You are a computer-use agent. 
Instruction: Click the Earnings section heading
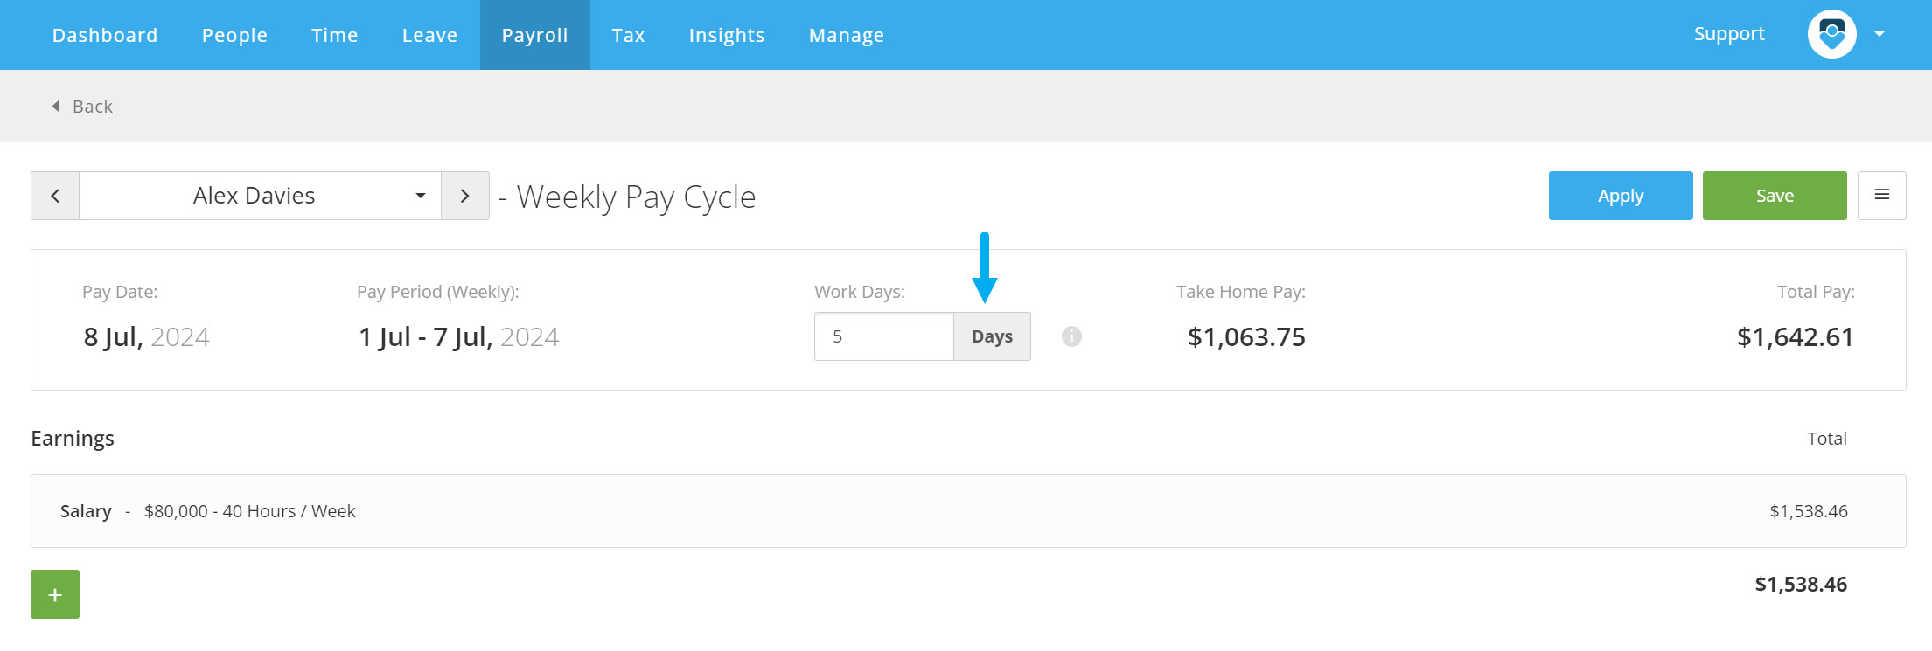[x=73, y=439]
